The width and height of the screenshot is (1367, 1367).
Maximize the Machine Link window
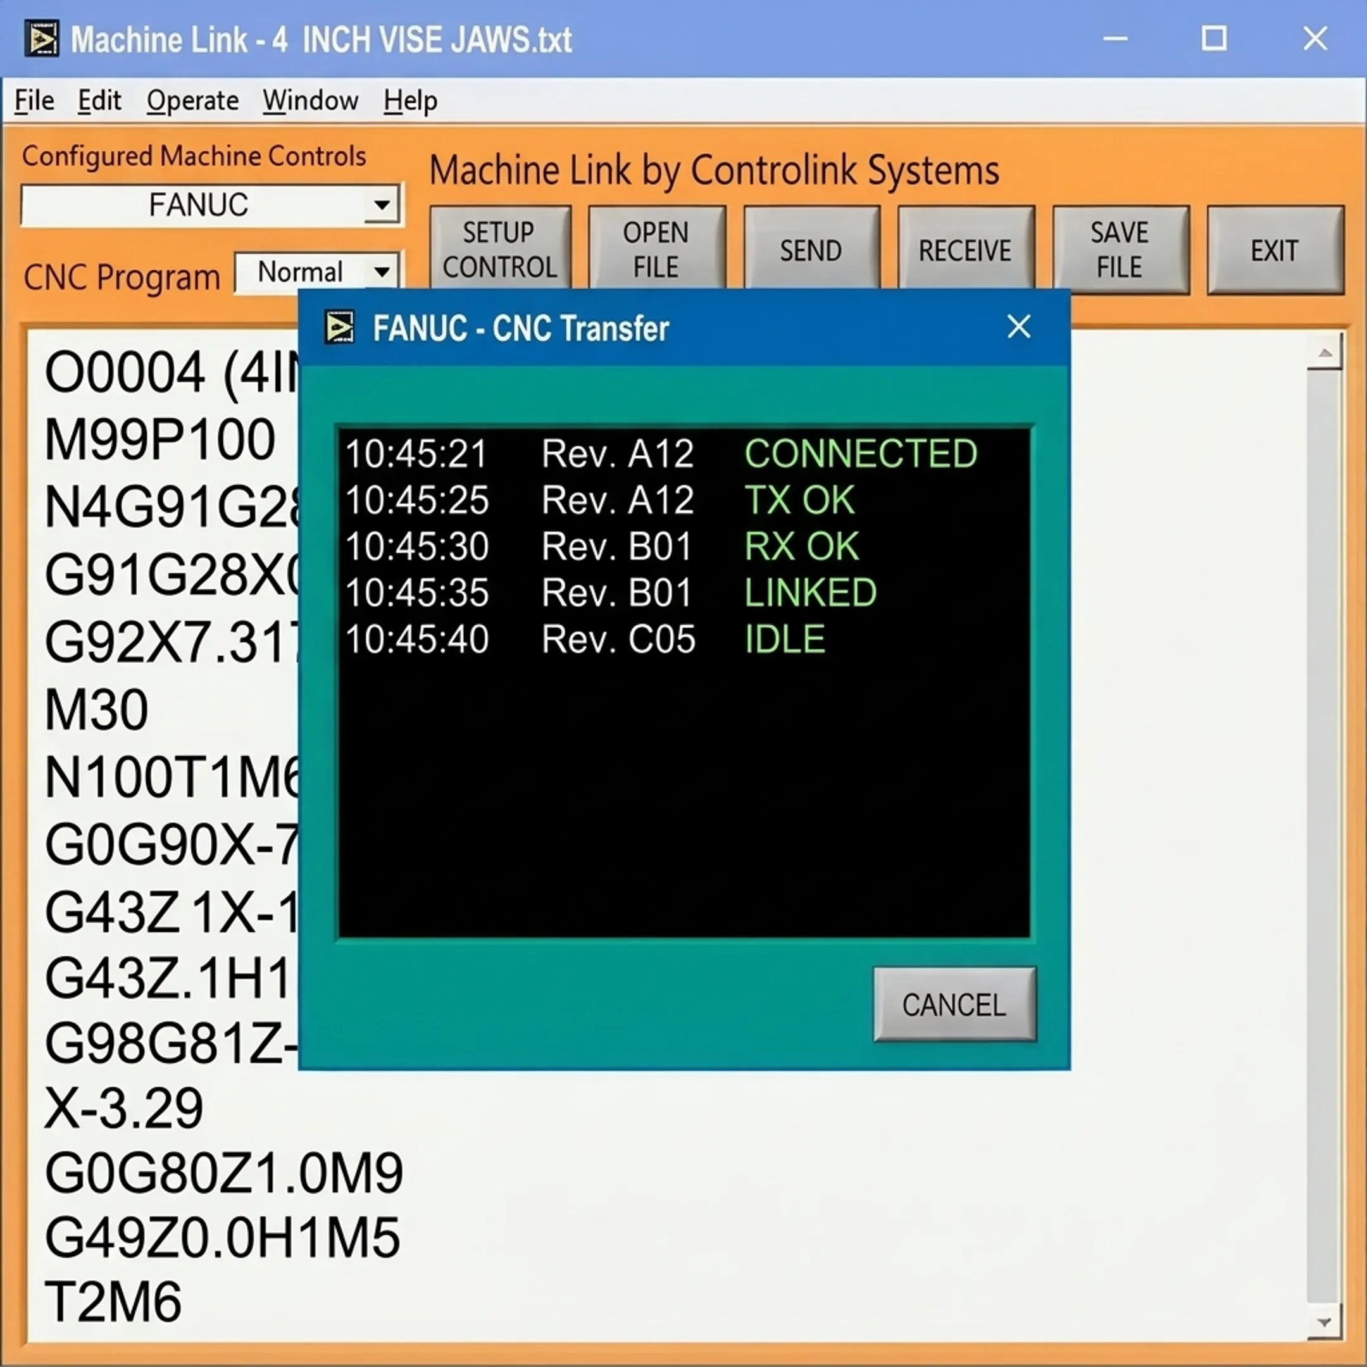point(1214,39)
